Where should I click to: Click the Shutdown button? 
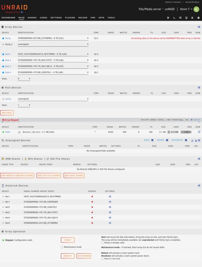coord(84,256)
